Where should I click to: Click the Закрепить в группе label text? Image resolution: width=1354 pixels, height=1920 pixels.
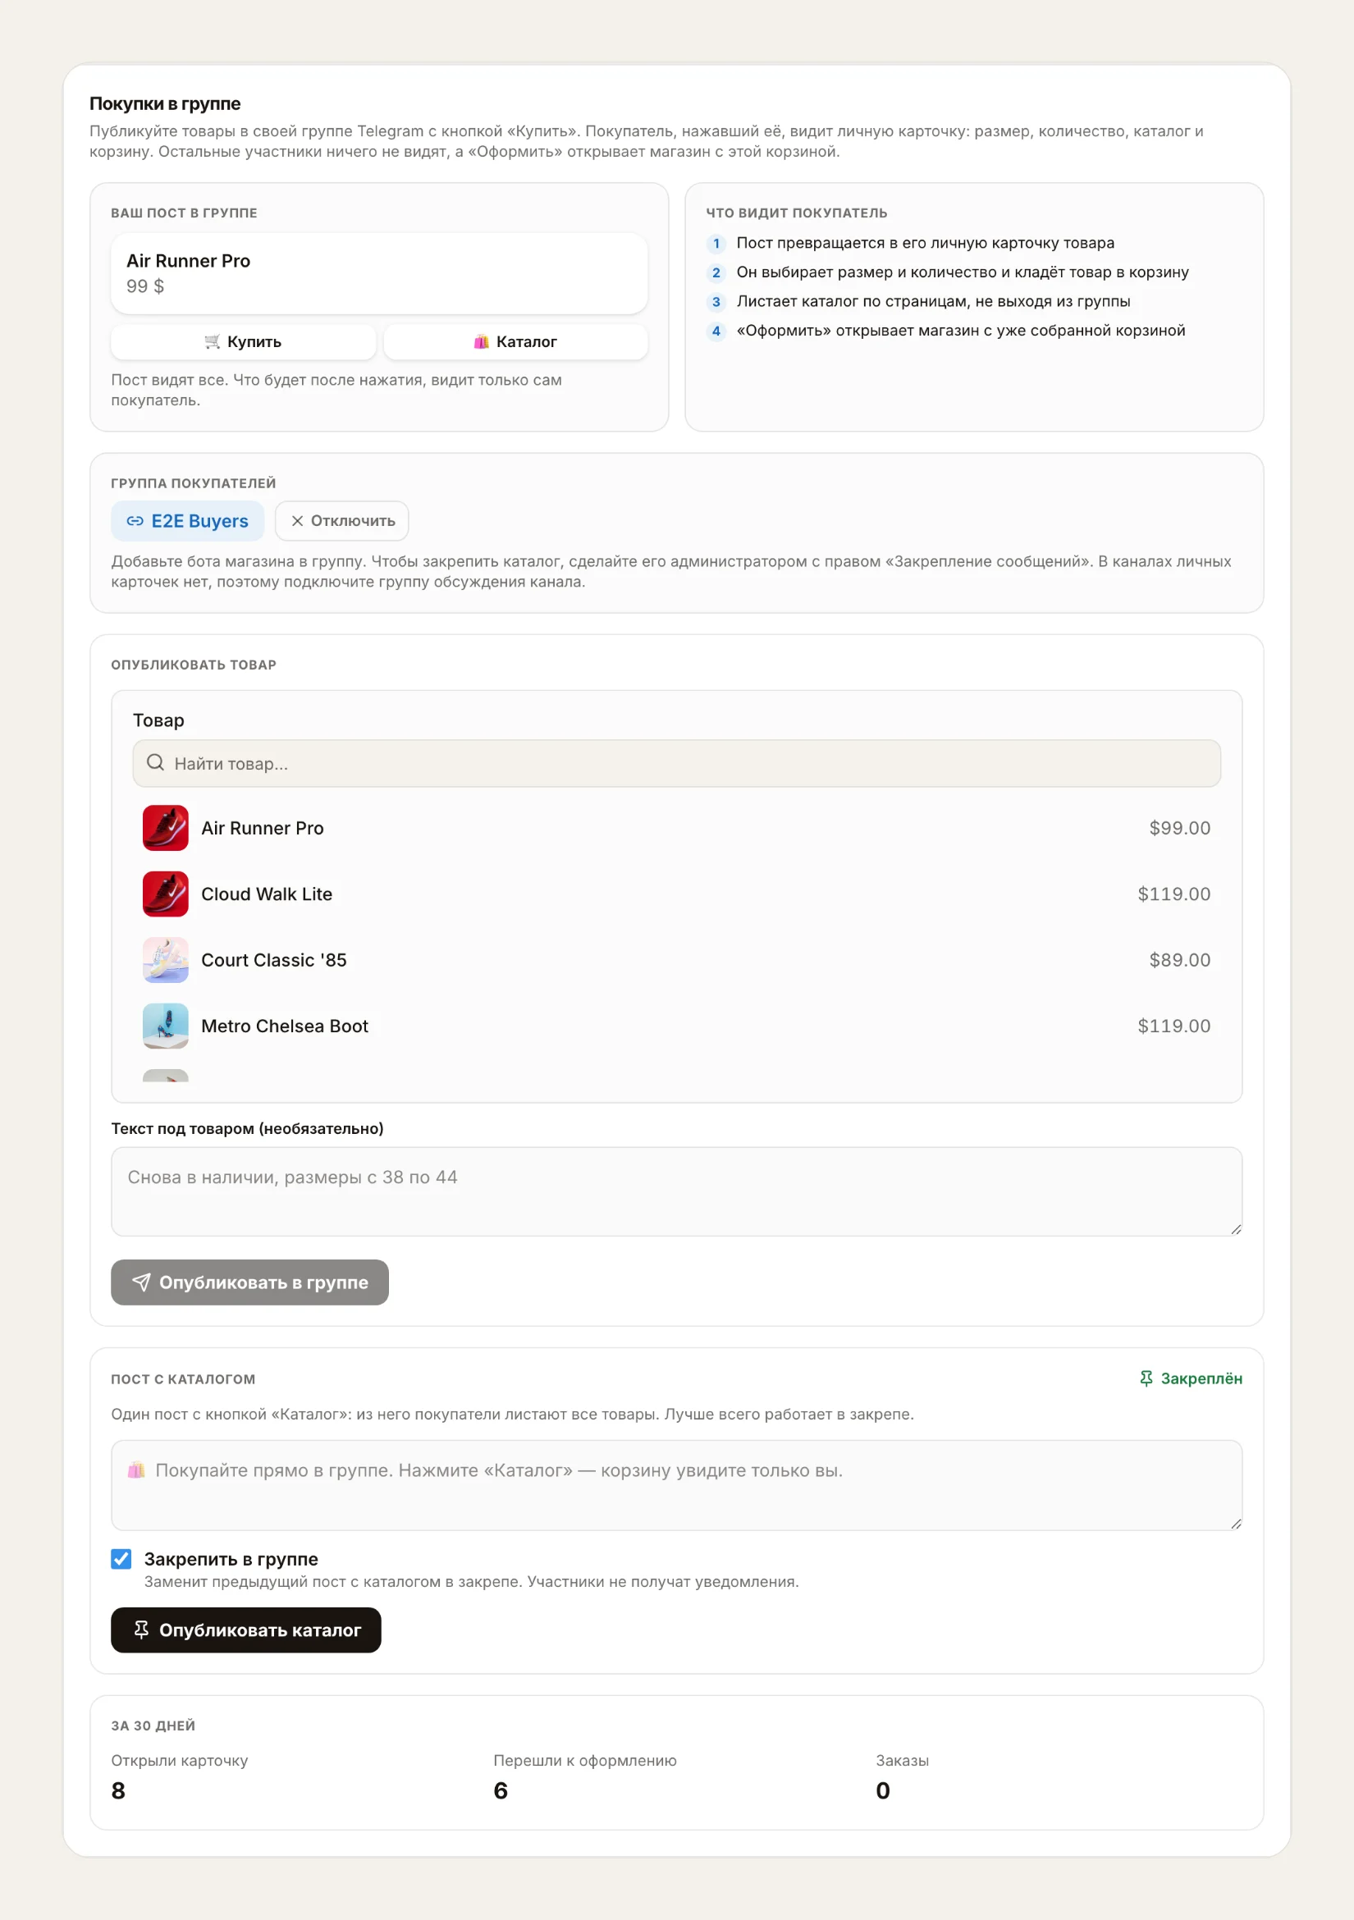[x=231, y=1559]
